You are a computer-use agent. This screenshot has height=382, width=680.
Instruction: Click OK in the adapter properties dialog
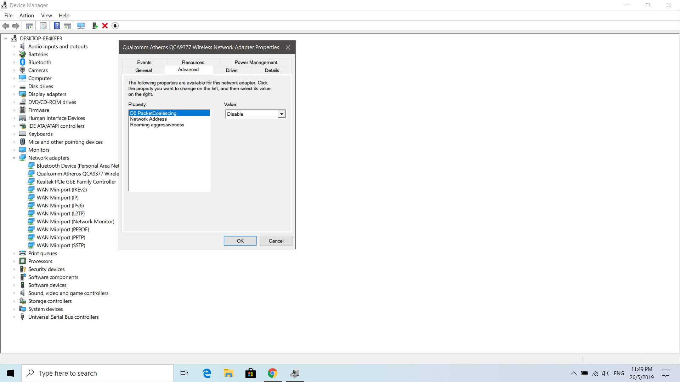pyautogui.click(x=240, y=241)
